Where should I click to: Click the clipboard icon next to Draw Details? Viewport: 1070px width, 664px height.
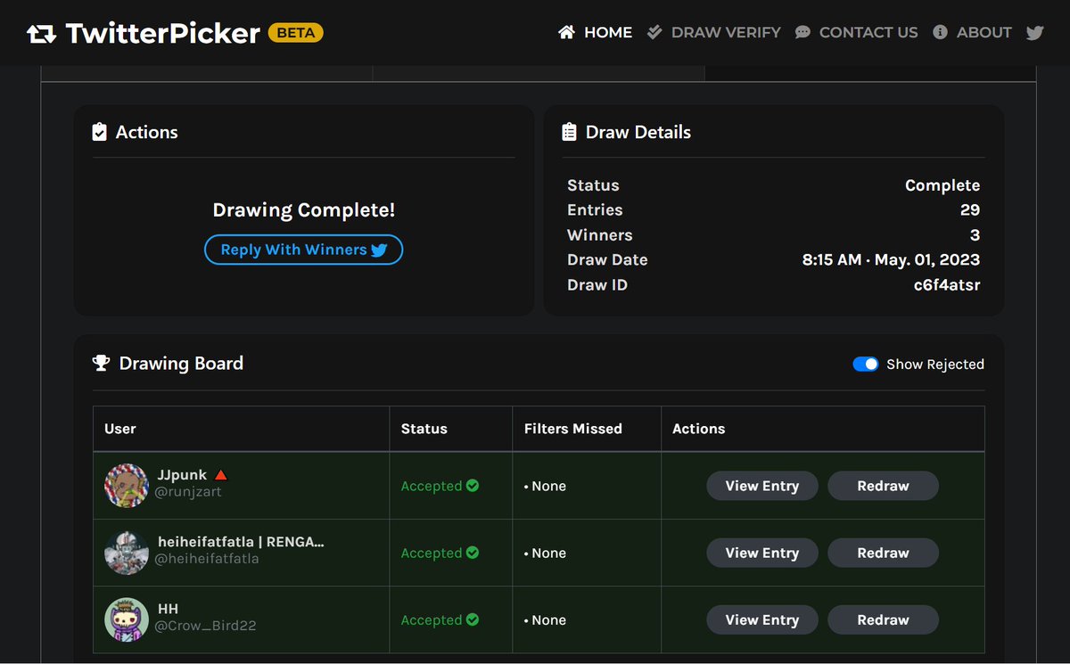click(569, 132)
